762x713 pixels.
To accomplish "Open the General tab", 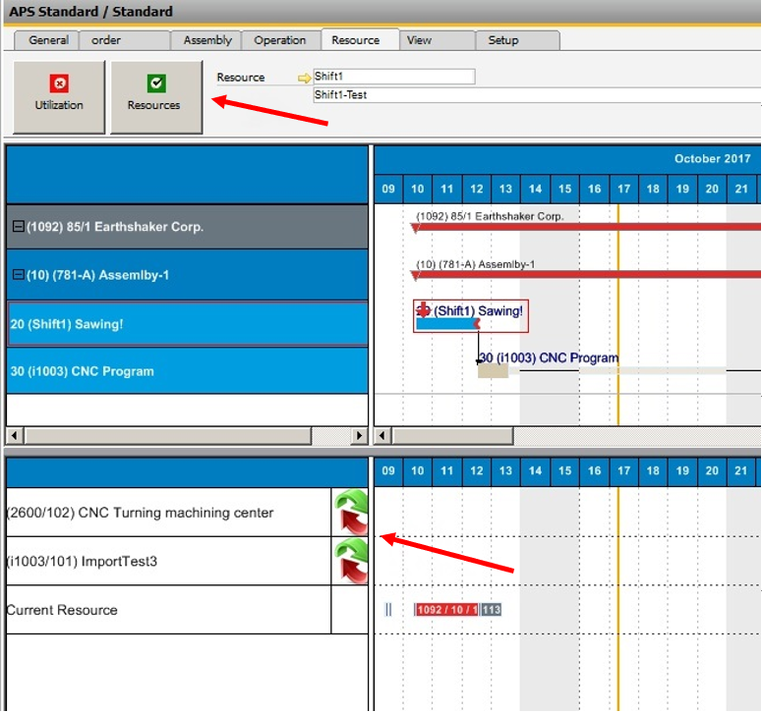I will tap(48, 40).
